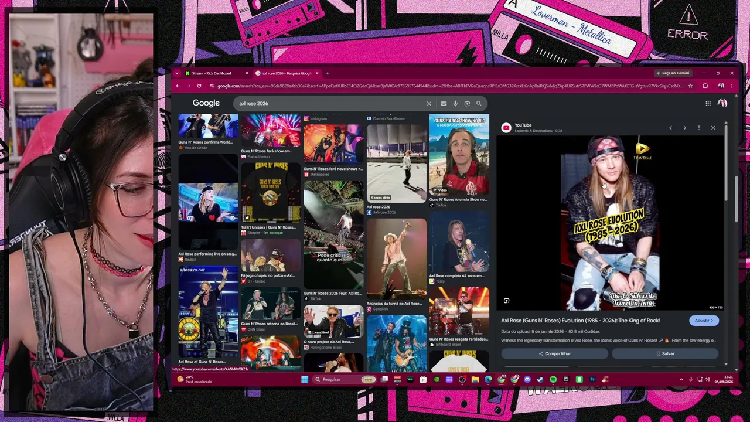Open the browser extensions puzzle icon
750x422 pixels.
coord(705,86)
